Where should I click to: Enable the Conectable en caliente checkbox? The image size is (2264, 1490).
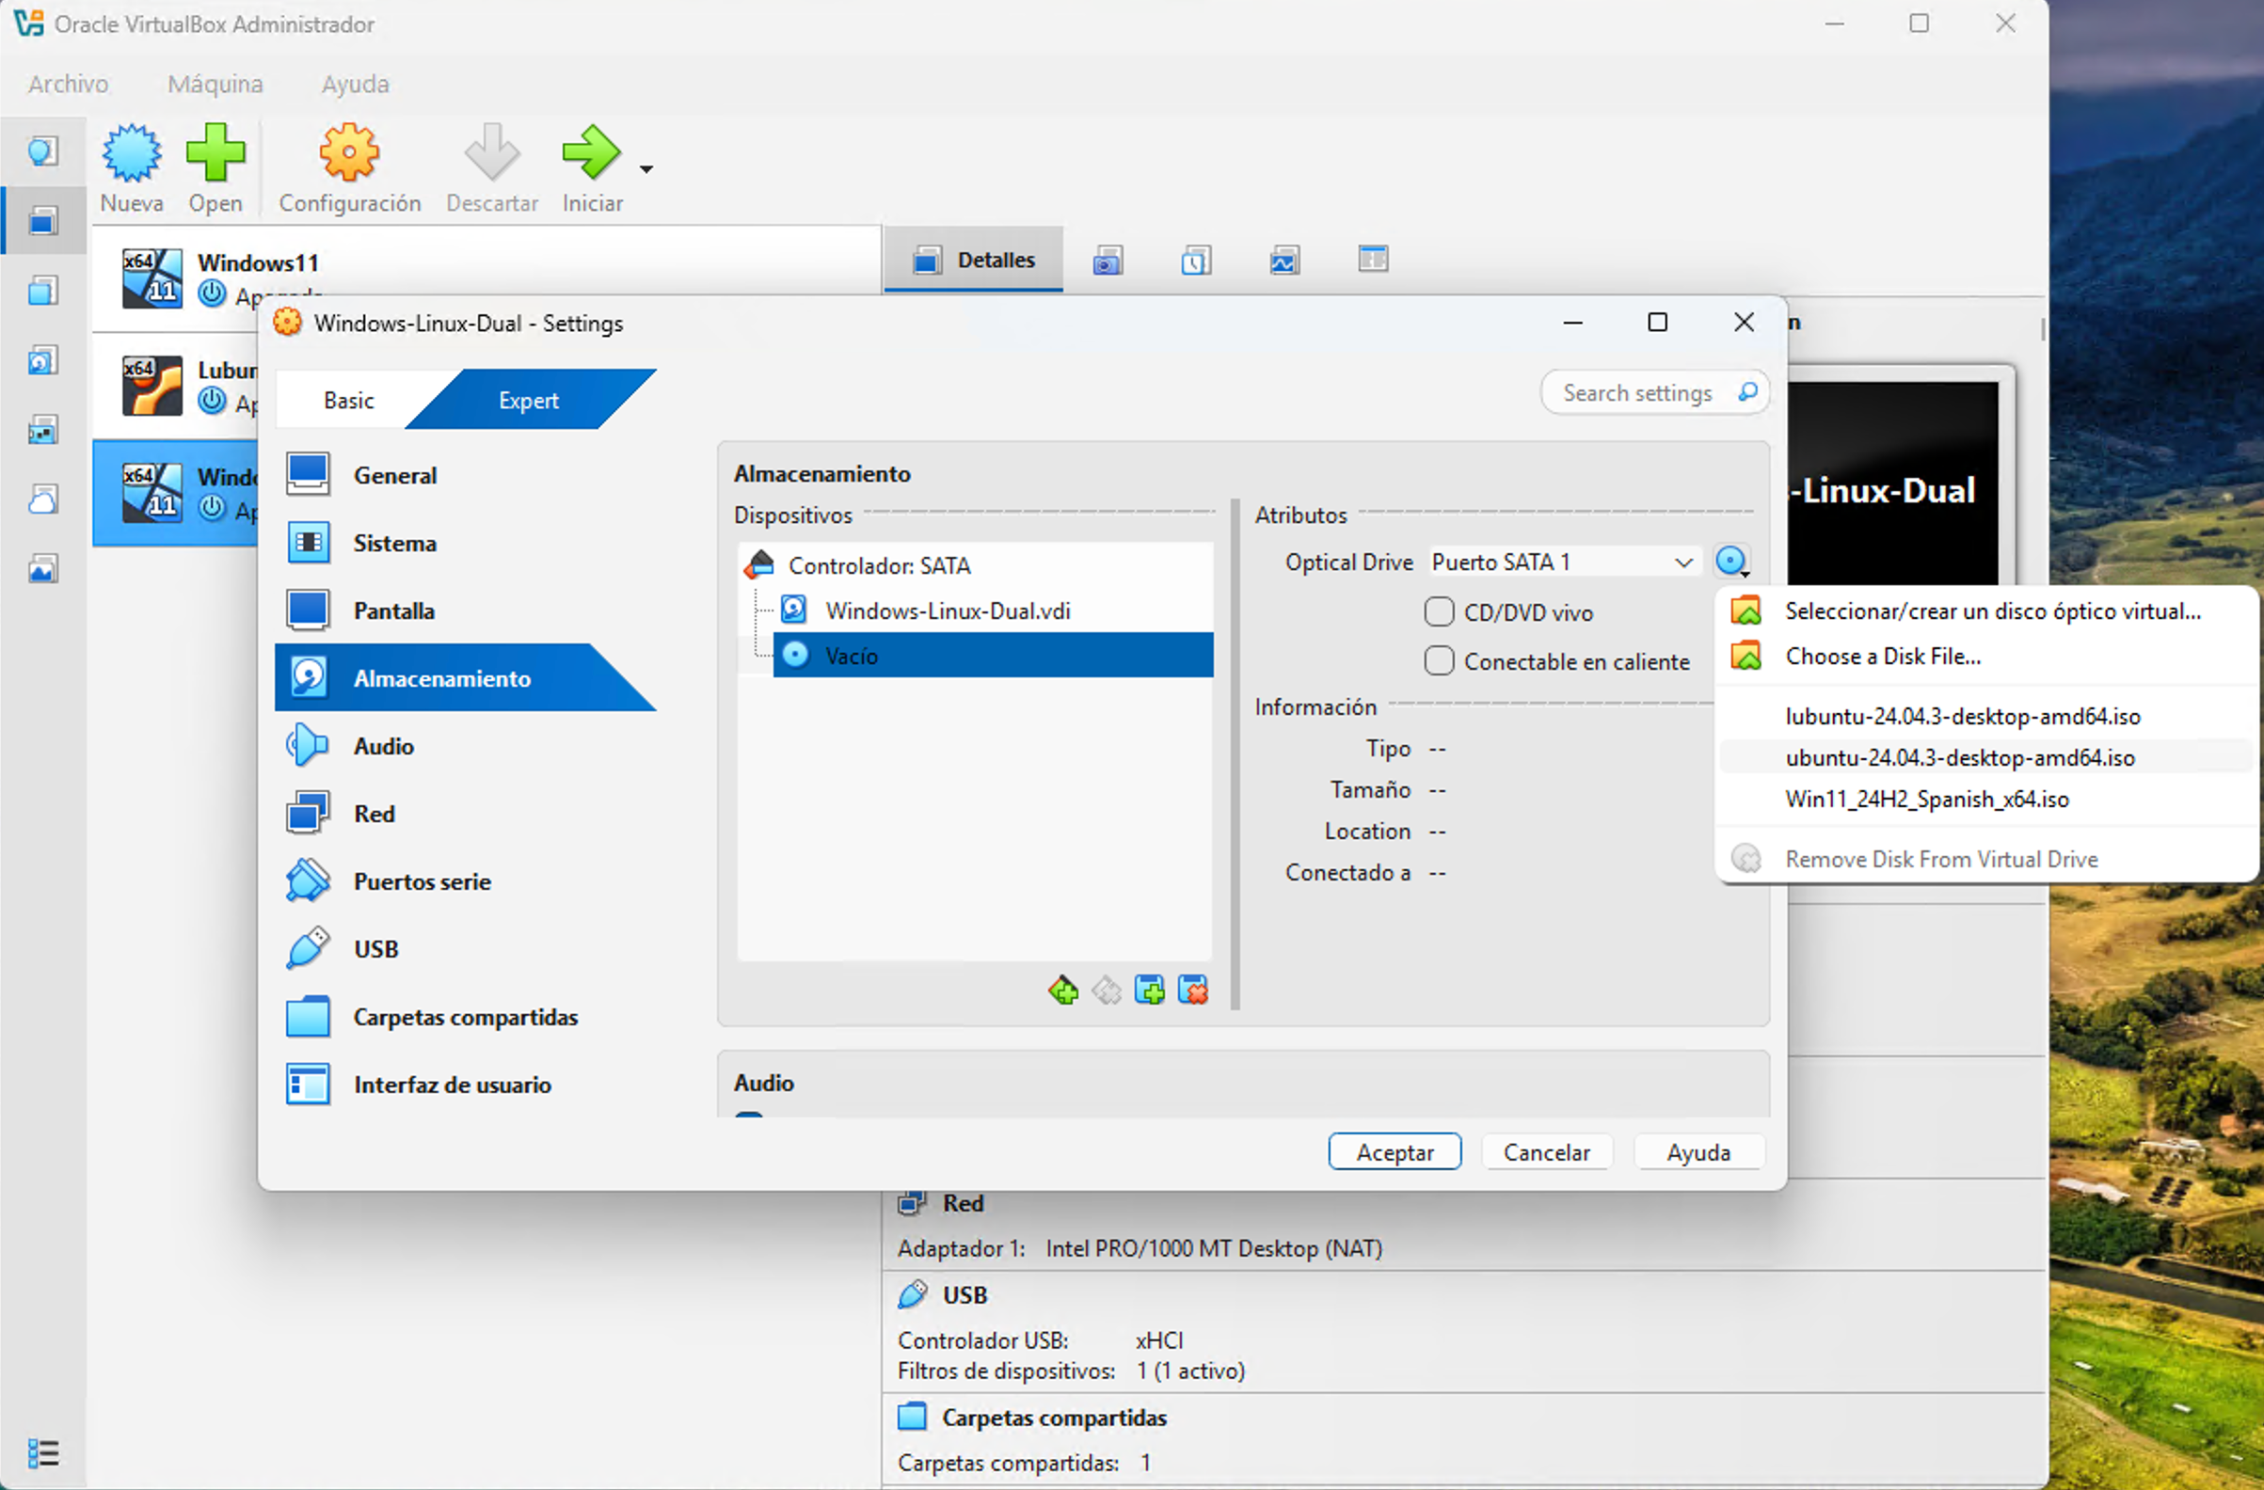[1440, 660]
